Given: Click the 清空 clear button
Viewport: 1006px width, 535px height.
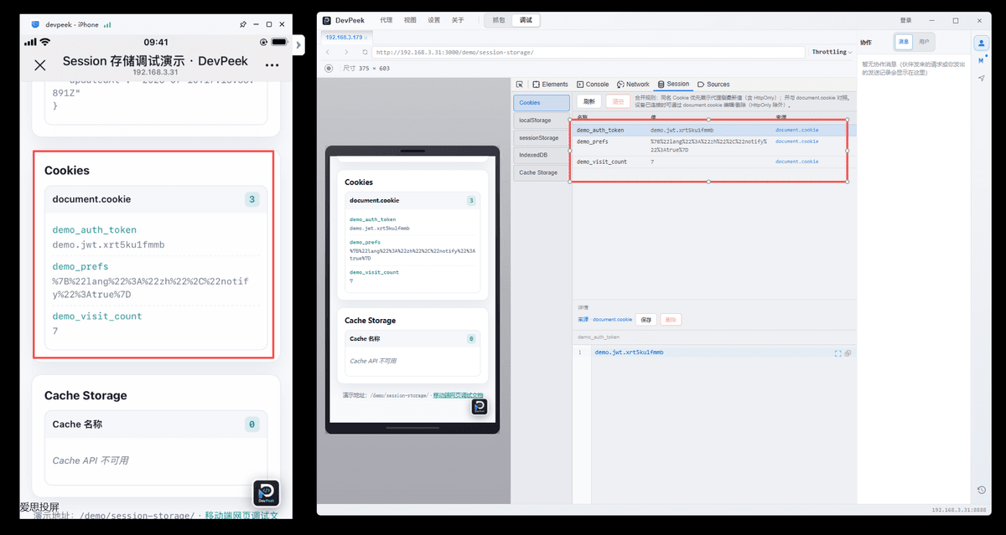Looking at the screenshot, I should (x=619, y=101).
